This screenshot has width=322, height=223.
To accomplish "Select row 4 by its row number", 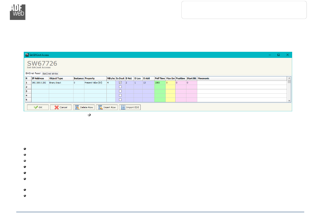I will click(28, 96).
